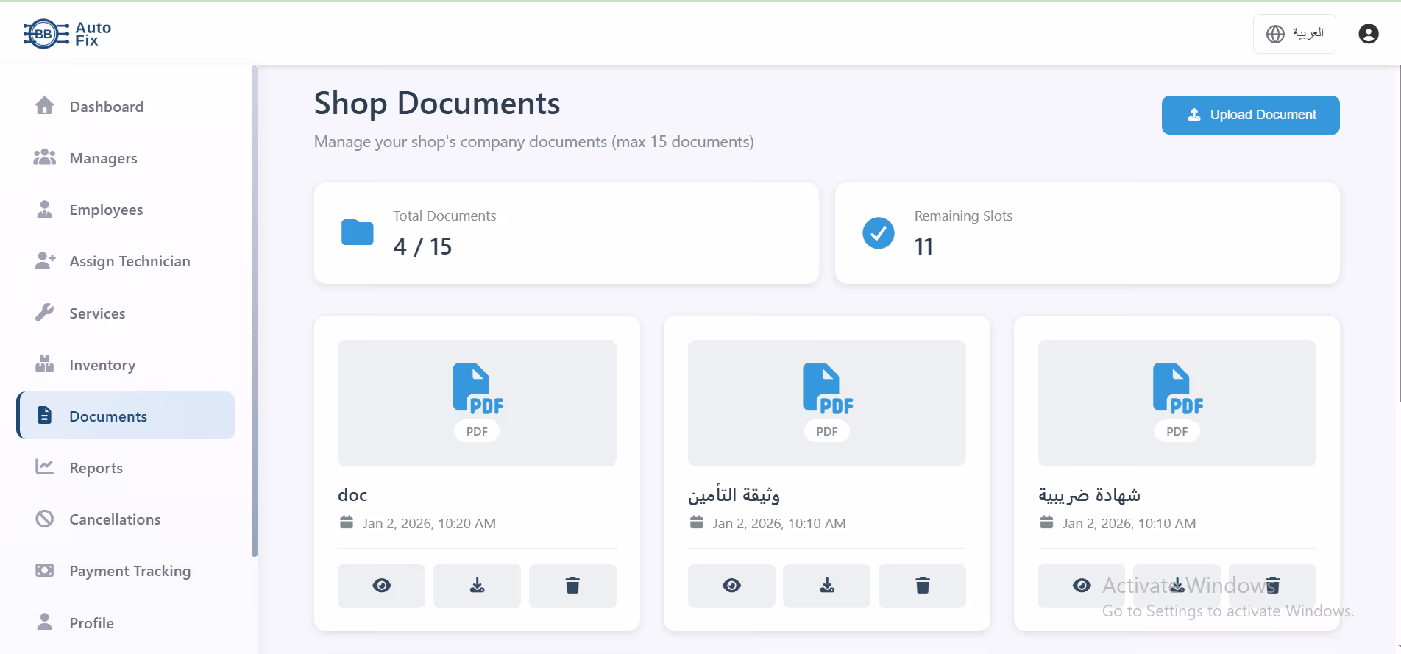Click the Employees person icon
Viewport: 1401px width, 654px height.
[45, 209]
